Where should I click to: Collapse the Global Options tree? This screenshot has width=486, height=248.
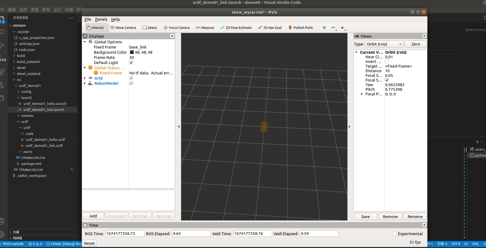point(85,42)
